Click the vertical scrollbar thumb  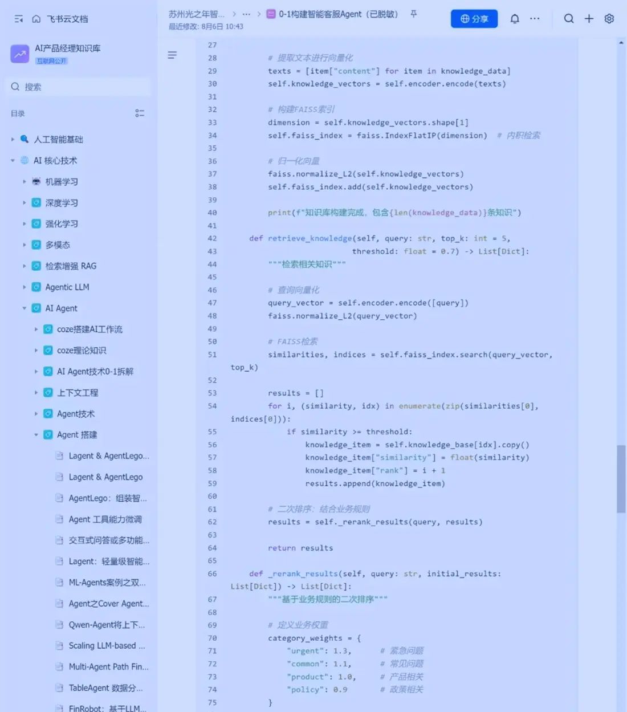(621, 479)
